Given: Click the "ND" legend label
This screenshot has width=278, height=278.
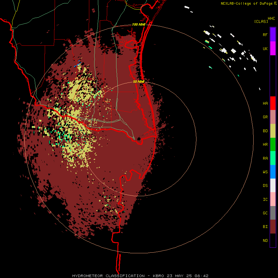Looking at the screenshot, I should click(x=265, y=241).
